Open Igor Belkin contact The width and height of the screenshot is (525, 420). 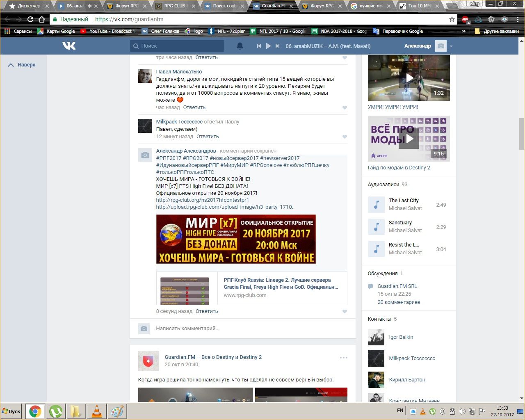click(x=401, y=337)
